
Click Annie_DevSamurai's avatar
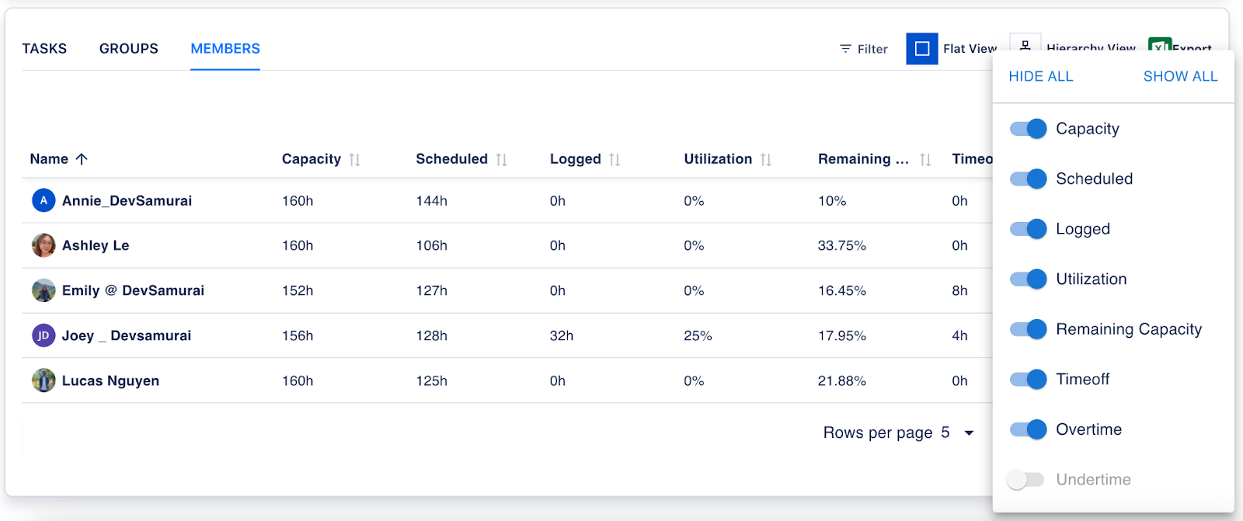44,200
